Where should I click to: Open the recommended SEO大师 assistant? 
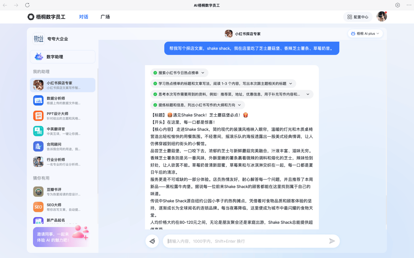[x=62, y=207]
